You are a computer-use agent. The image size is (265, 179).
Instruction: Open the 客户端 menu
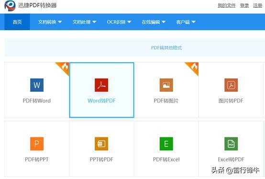[x=186, y=22]
